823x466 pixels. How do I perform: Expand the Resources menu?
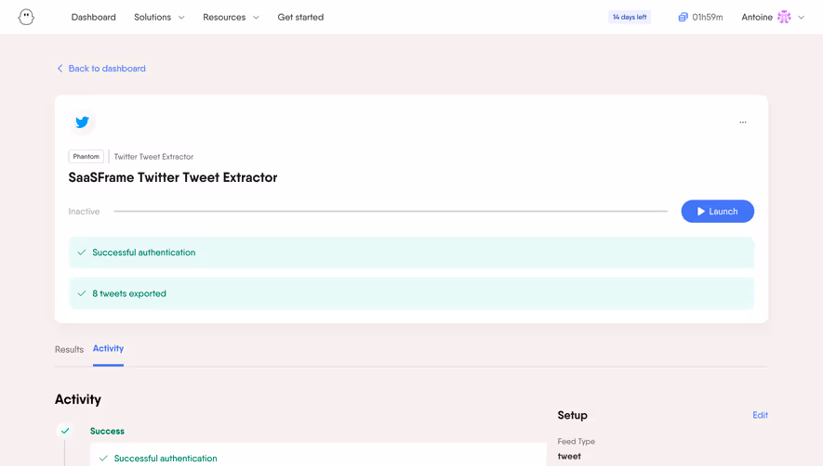point(231,18)
